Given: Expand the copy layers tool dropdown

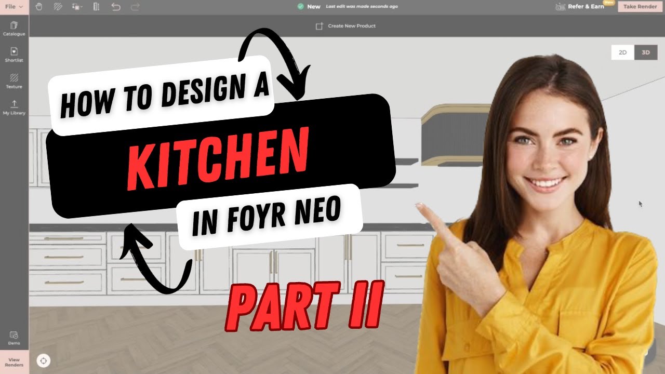Looking at the screenshot, I should point(77,7).
